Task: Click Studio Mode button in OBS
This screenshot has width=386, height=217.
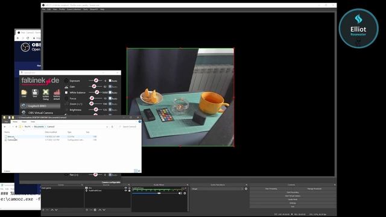Action: coord(293,200)
